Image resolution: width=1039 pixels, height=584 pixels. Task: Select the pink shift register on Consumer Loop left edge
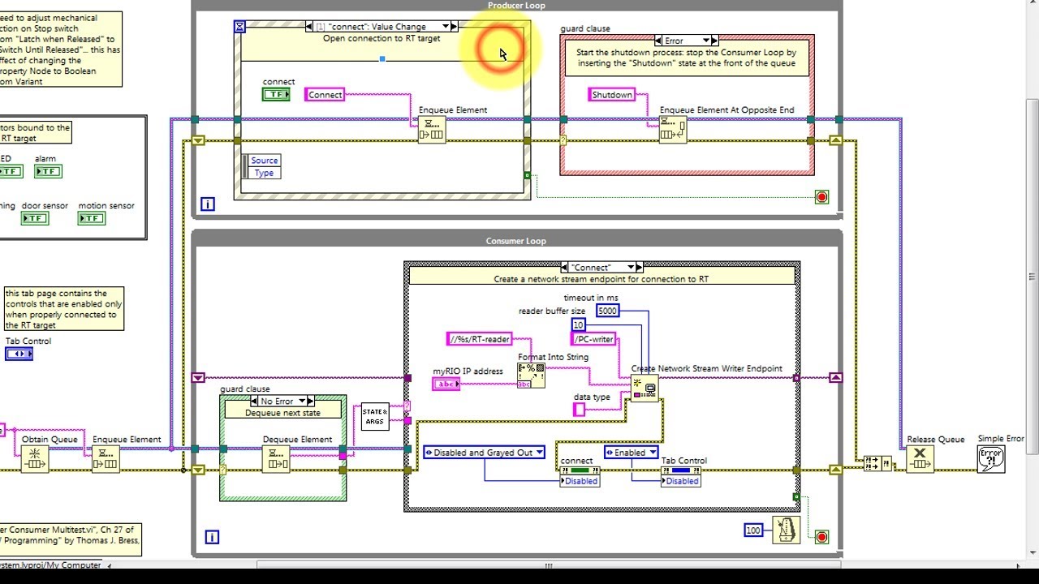tap(198, 378)
